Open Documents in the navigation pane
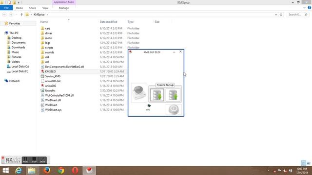 19,42
